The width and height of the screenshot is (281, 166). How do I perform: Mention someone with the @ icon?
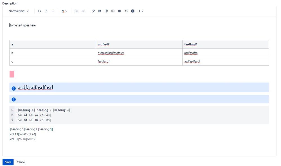(x=106, y=11)
